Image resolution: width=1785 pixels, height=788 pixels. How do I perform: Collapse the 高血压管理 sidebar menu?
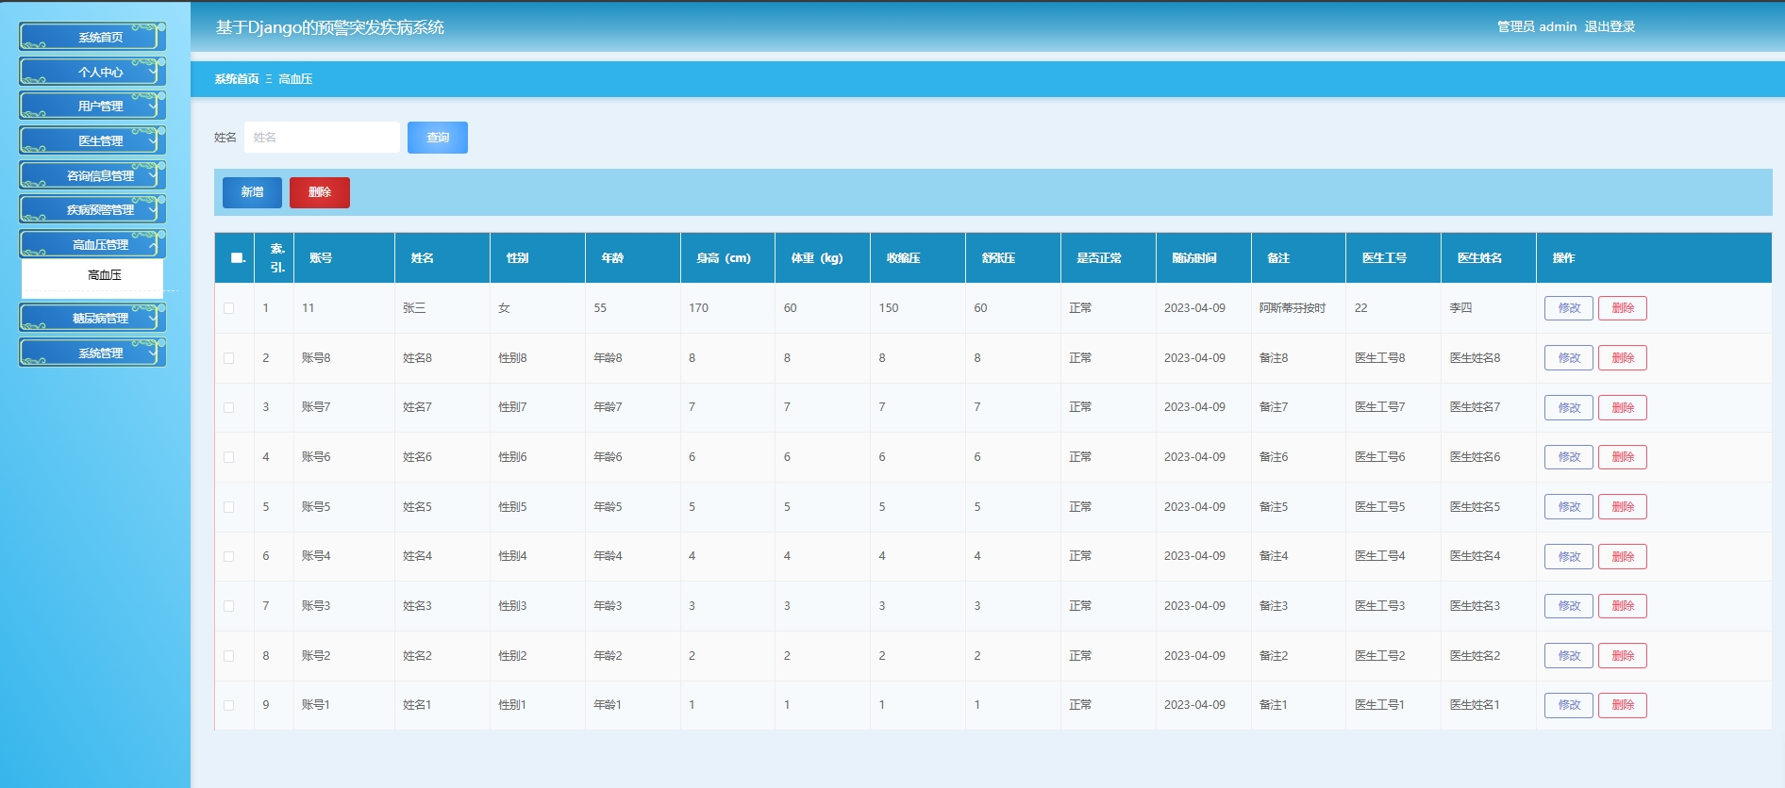click(x=92, y=244)
